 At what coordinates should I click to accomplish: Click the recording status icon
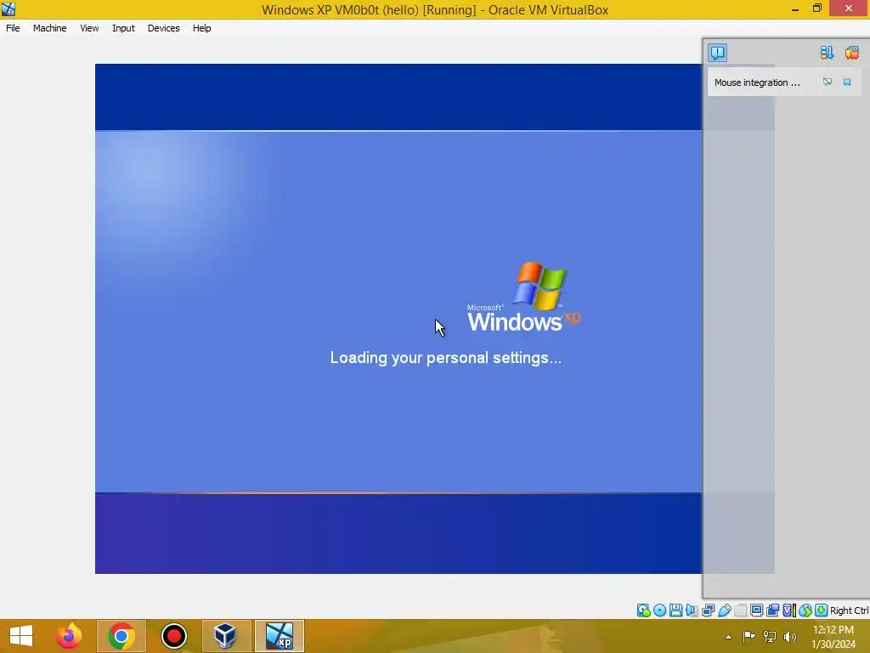[x=772, y=610]
